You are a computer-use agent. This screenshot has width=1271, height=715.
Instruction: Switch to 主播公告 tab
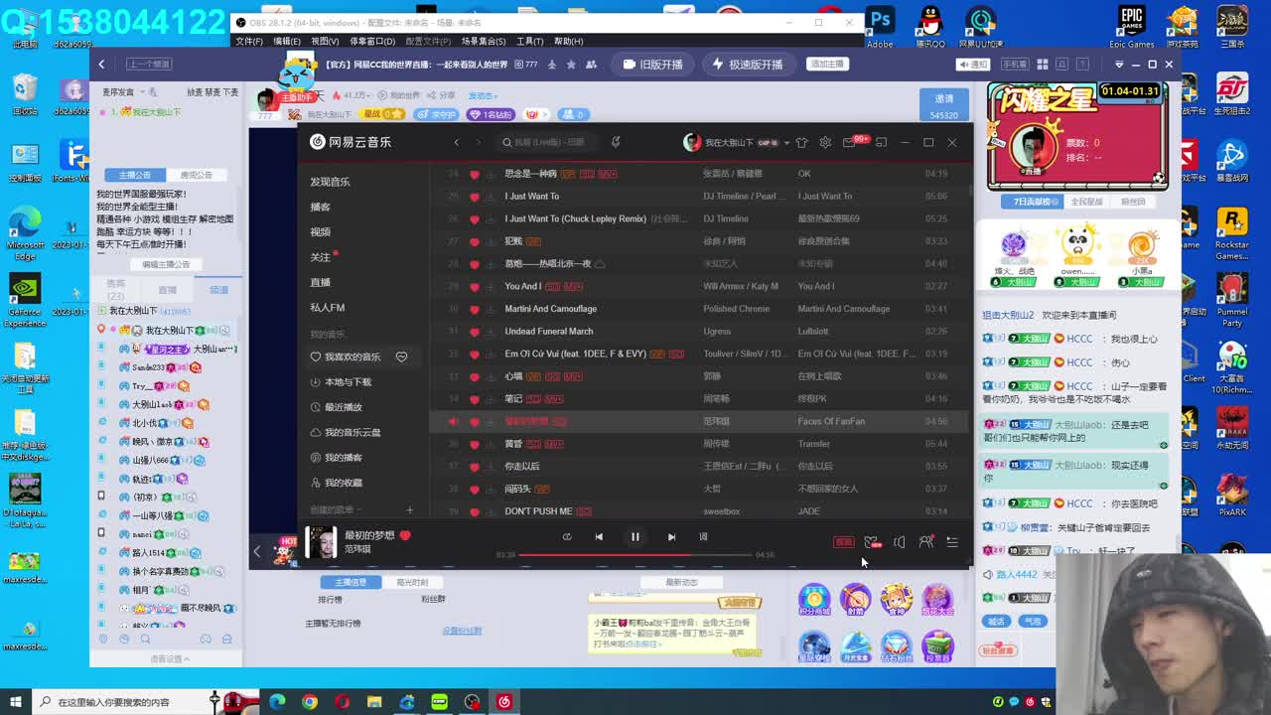point(135,175)
